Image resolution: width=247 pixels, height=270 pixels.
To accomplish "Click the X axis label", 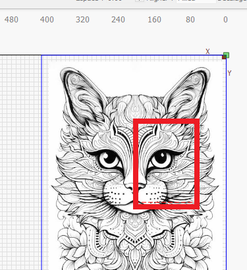I will [x=207, y=51].
